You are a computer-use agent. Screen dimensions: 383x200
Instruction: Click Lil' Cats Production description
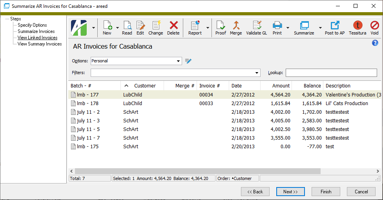click(347, 103)
